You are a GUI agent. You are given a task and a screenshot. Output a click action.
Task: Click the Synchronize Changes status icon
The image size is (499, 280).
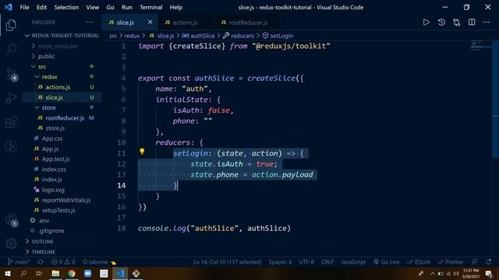41,262
